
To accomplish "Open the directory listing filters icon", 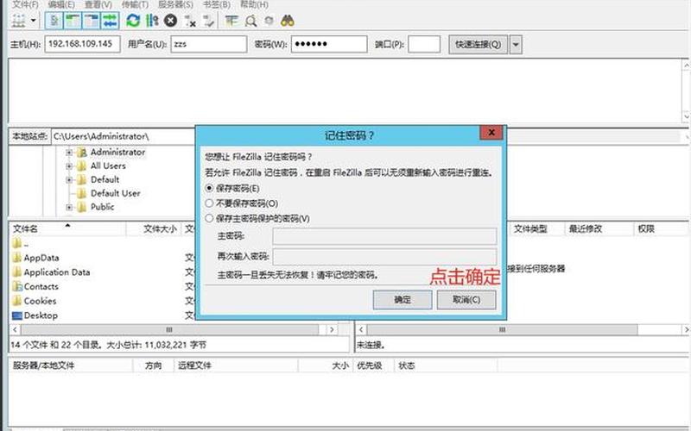I will coord(231,20).
